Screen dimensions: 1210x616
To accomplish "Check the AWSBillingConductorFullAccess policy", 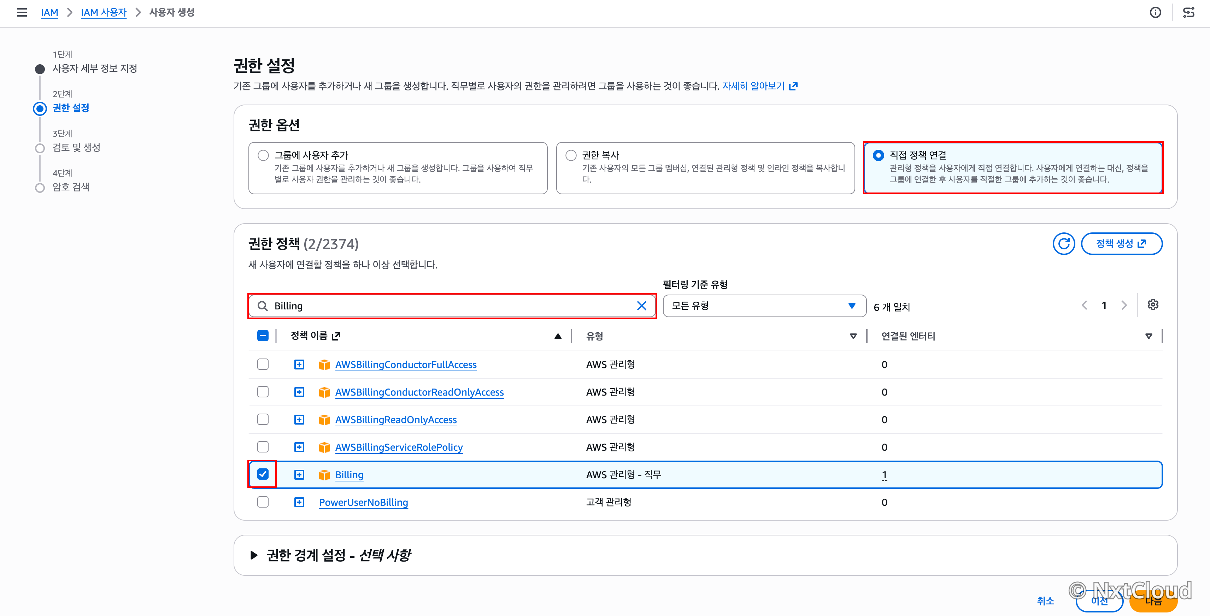I will point(263,365).
